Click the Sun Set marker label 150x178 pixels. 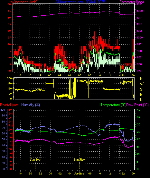(35, 160)
